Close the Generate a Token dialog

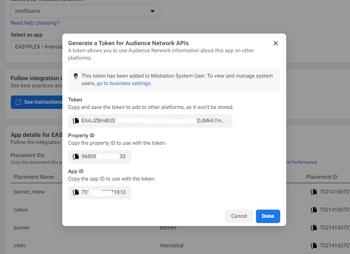276,43
